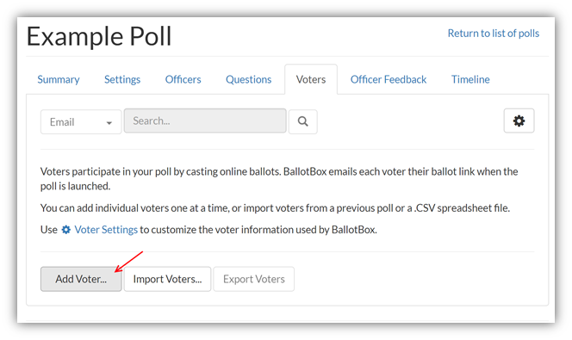This screenshot has height=340, width=572.
Task: Follow the Return to list of polls link
Action: tap(494, 34)
